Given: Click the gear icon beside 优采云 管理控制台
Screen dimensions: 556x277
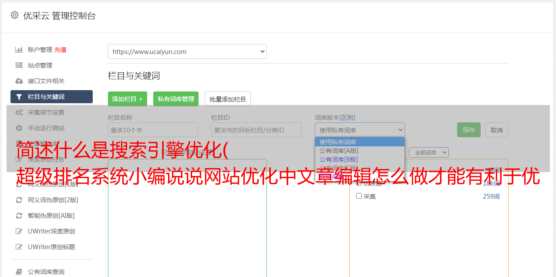Looking at the screenshot, I should pos(14,15).
